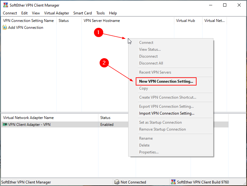
Task: Click Connect in the context menu
Action: point(171,43)
